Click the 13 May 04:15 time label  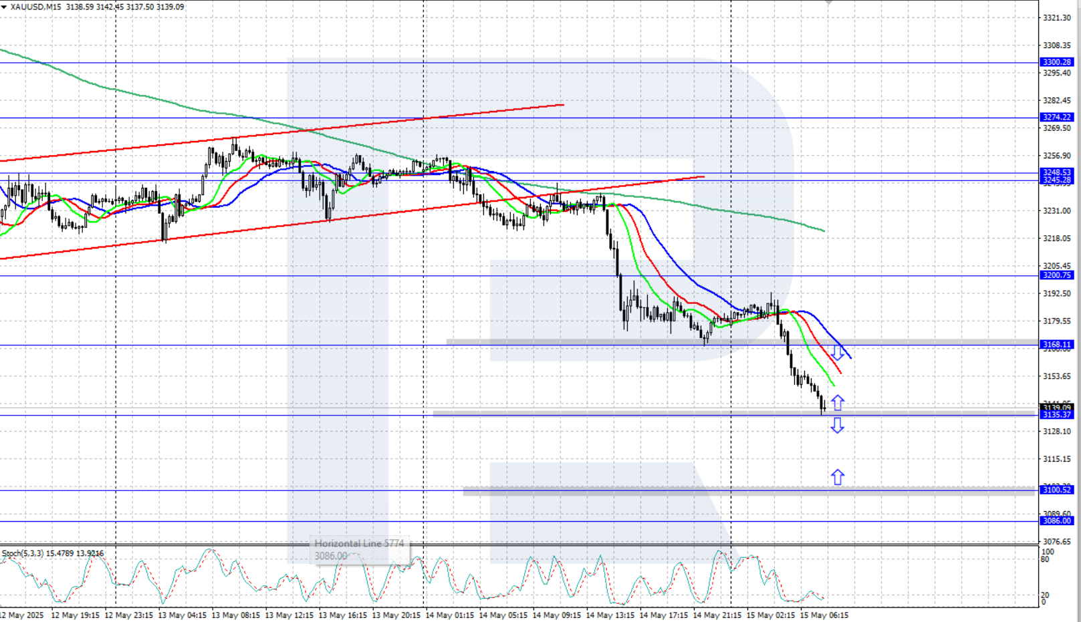(183, 615)
